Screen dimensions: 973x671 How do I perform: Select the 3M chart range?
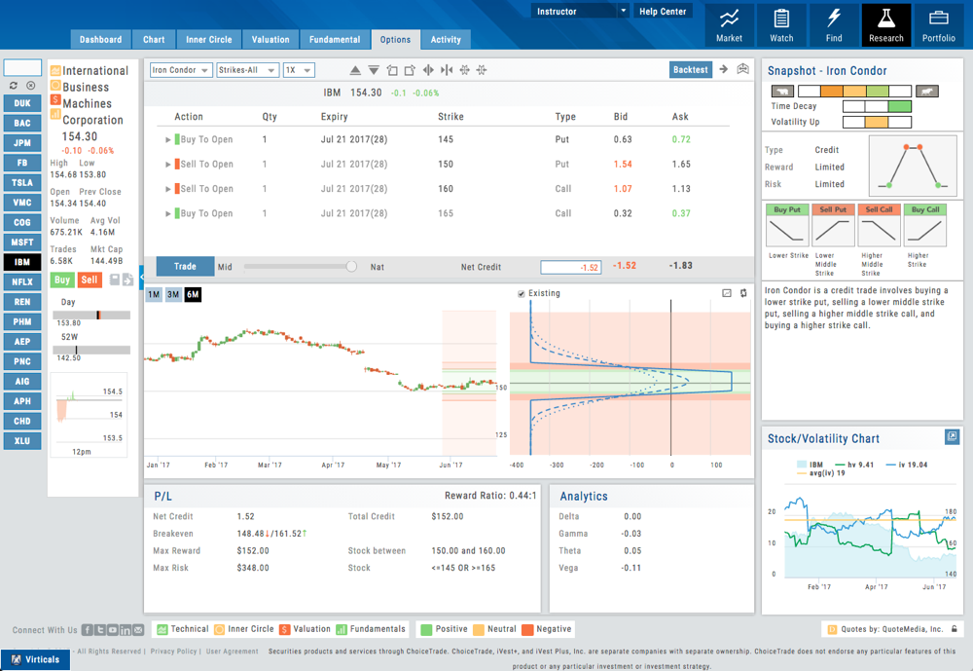click(x=173, y=294)
